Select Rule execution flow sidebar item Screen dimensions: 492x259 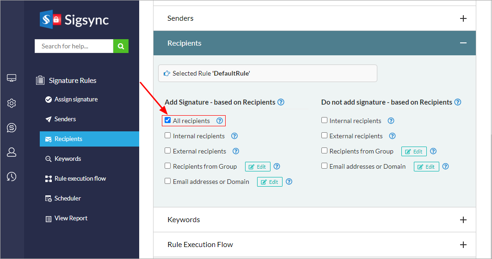click(80, 179)
